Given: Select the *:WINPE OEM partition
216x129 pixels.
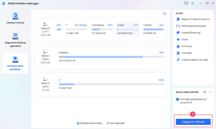Looking at the screenshot, I should [x=154, y=29].
